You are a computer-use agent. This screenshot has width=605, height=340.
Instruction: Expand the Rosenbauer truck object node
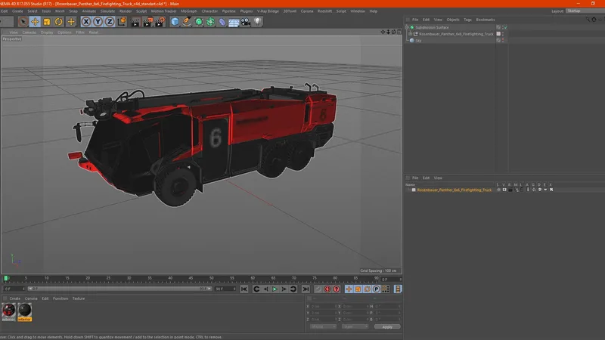[410, 34]
